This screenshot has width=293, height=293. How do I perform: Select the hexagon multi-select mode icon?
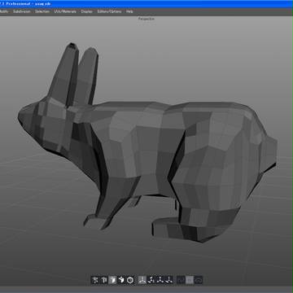pyautogui.click(x=130, y=280)
